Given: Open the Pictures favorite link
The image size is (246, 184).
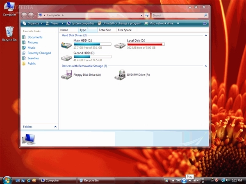Looking at the screenshot, I should click(33, 43).
